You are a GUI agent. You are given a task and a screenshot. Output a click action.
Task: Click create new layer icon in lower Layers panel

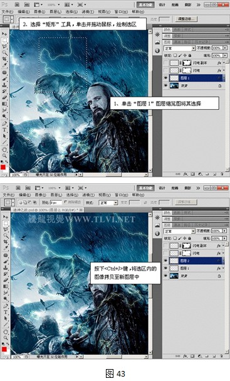(x=215, y=357)
